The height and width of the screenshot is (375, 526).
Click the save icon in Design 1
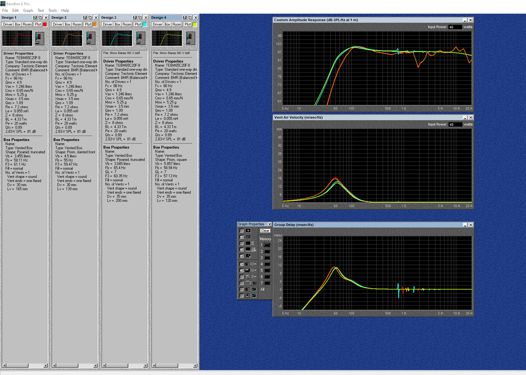tap(35, 18)
